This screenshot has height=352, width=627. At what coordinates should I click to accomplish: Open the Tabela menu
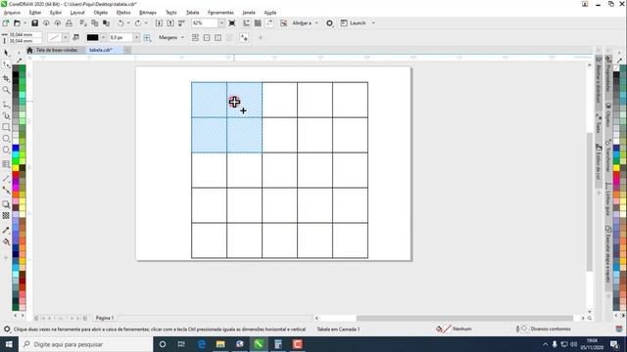click(192, 13)
